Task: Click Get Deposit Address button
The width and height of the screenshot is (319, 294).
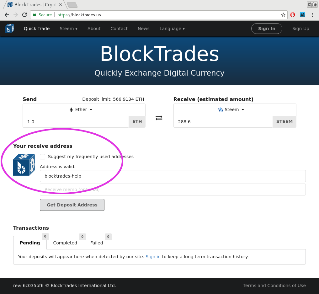Action: click(72, 205)
